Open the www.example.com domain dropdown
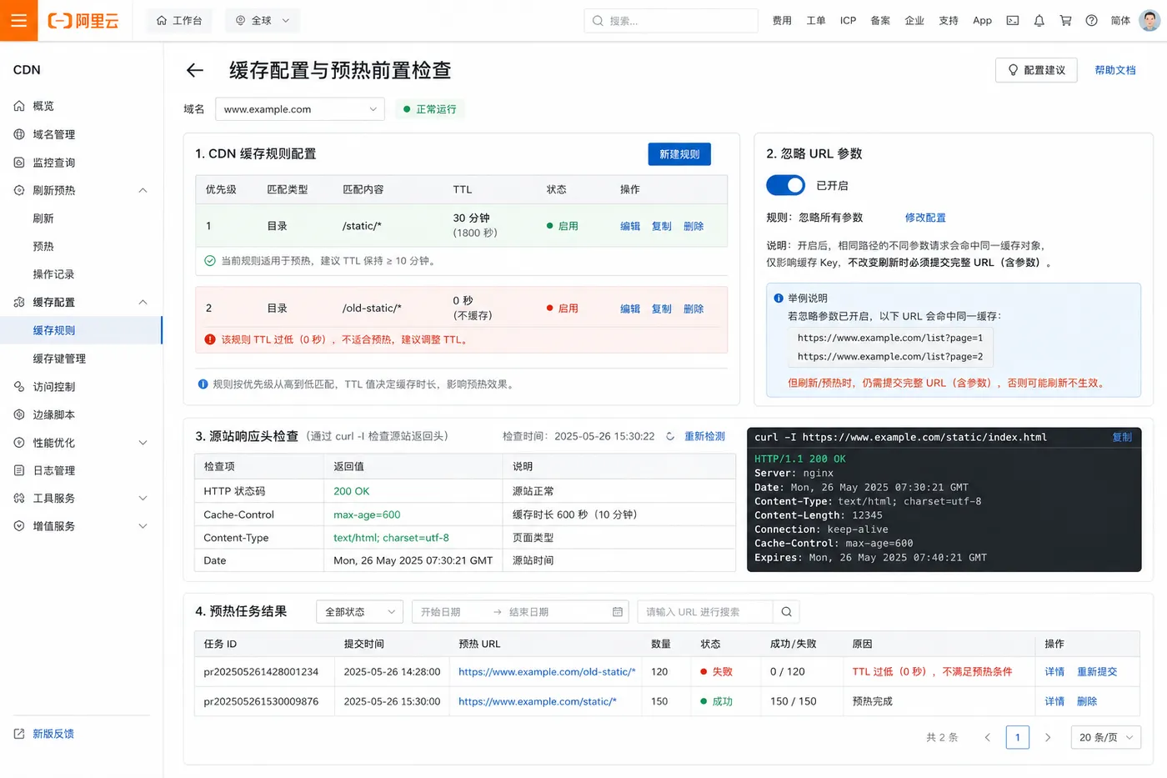The width and height of the screenshot is (1167, 778). pos(300,109)
